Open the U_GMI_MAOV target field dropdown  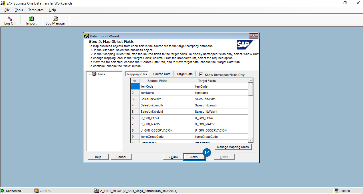(x=221, y=124)
